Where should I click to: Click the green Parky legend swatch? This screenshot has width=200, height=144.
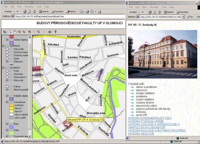coord(11,133)
